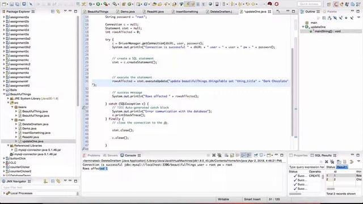Click the dark red icon left of the red circle in the toolbar
The width and height of the screenshot is (363, 204).
pyautogui.click(x=270, y=4)
